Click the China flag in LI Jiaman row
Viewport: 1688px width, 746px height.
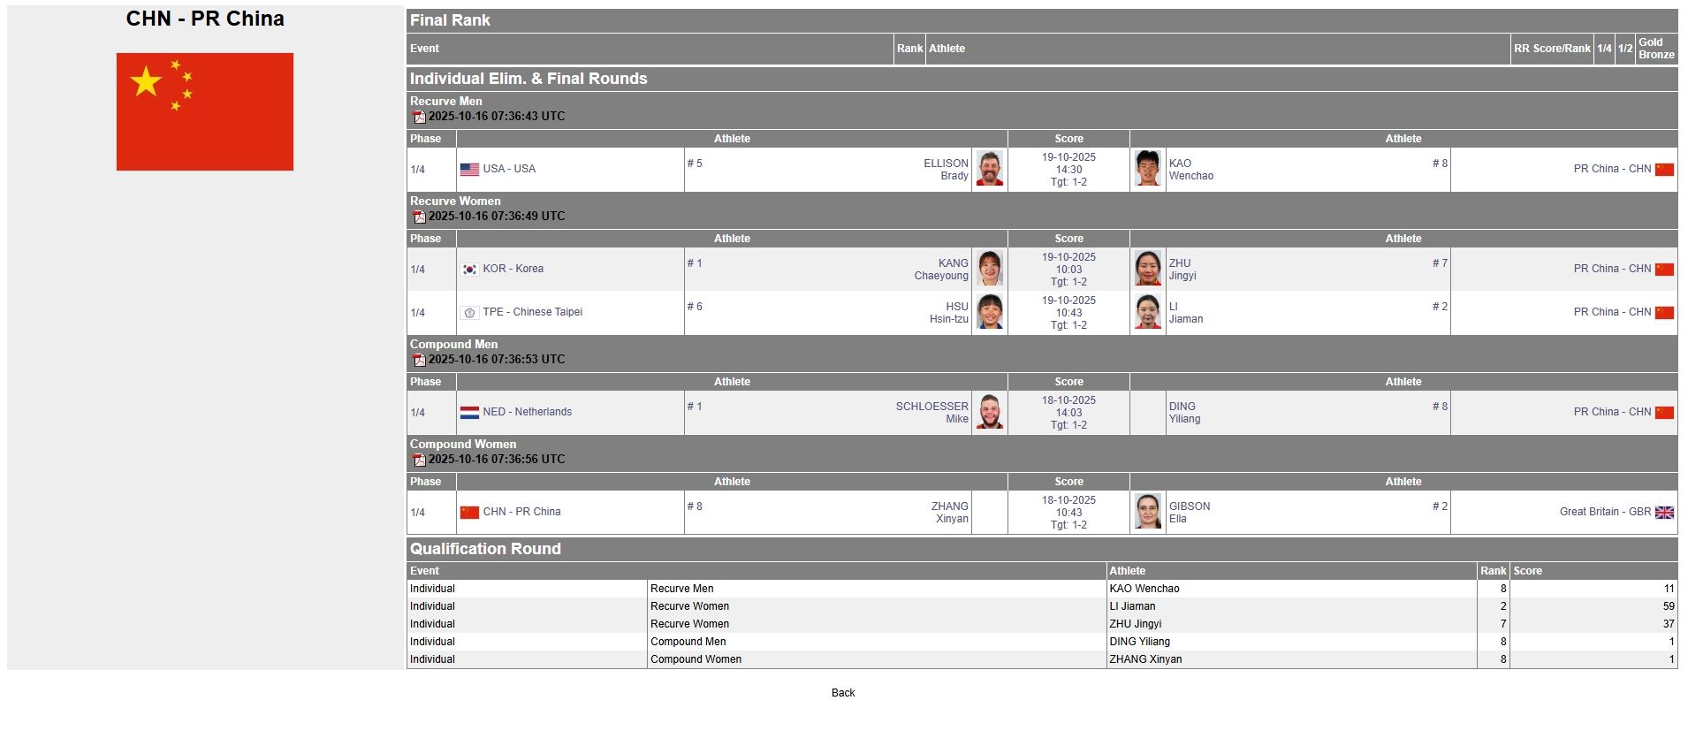(1664, 313)
